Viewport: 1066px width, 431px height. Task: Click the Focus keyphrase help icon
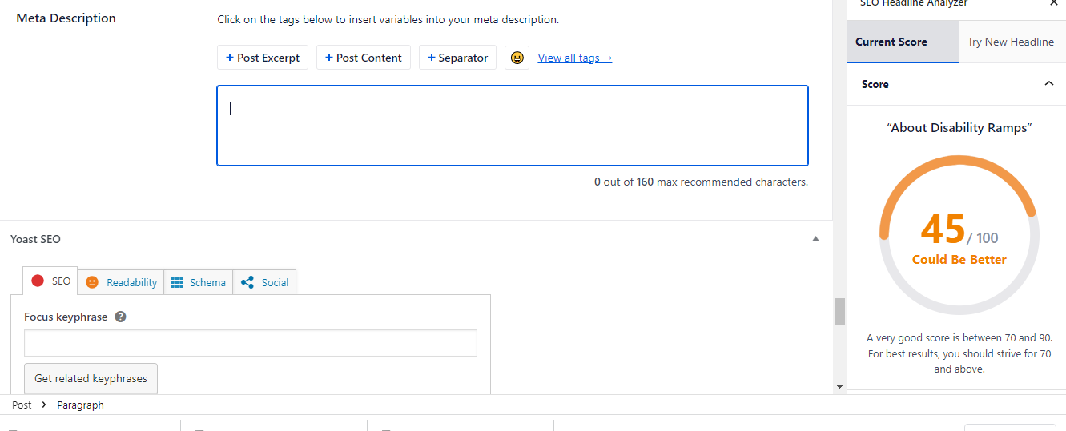coord(120,317)
